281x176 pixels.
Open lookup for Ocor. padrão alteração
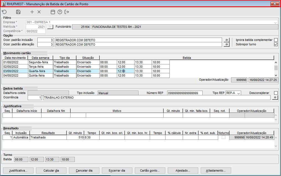point(226,44)
